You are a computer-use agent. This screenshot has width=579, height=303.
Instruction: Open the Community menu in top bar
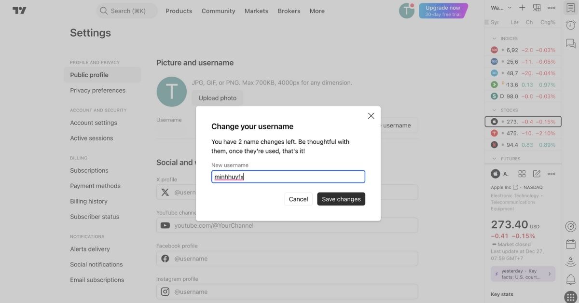pos(218,11)
